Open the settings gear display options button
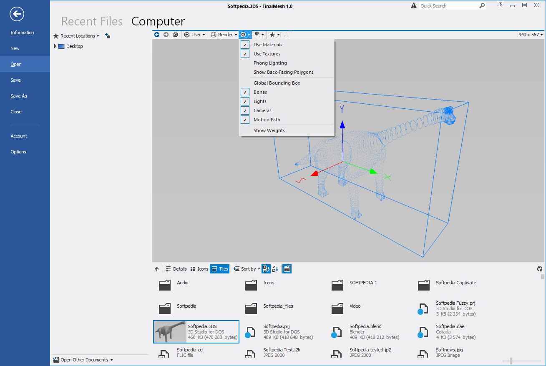The height and width of the screenshot is (366, 546). point(244,35)
